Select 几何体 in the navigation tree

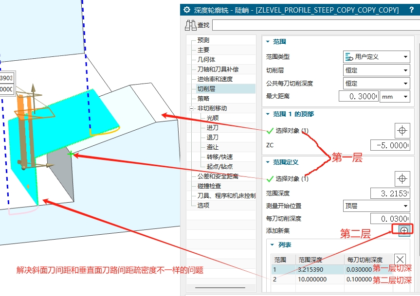coord(206,60)
